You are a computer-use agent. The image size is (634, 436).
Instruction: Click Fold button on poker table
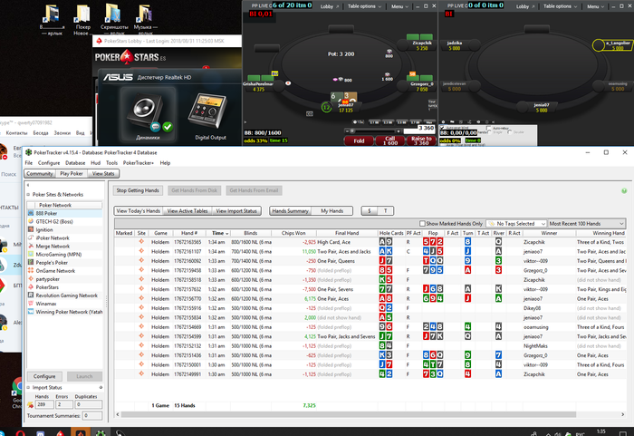tap(359, 140)
